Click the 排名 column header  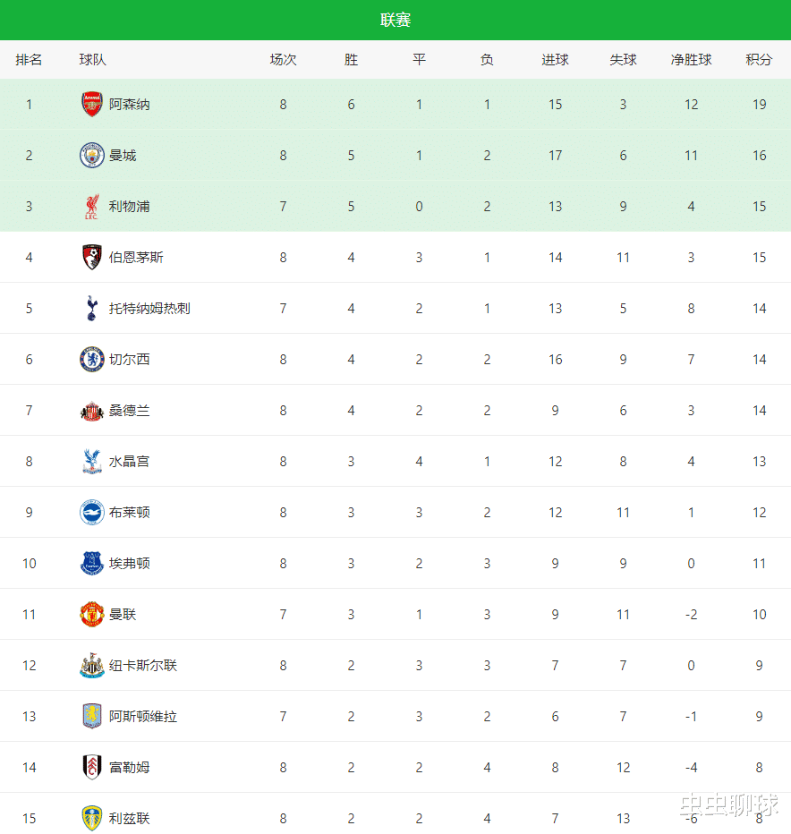(29, 60)
